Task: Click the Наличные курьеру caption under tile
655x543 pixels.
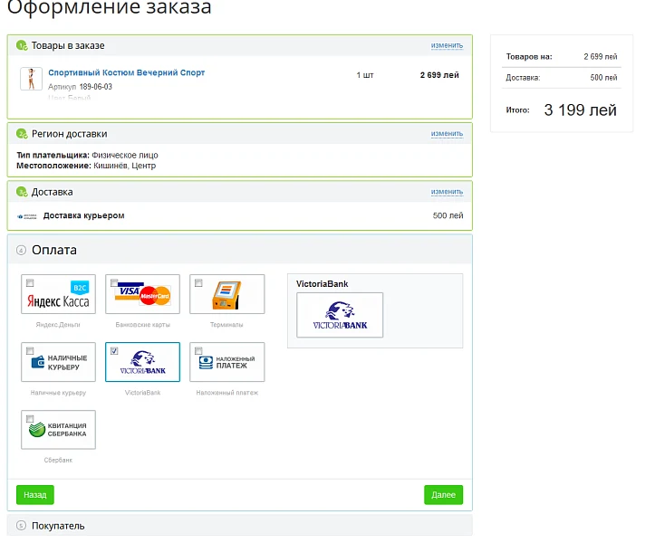Action: pyautogui.click(x=58, y=393)
